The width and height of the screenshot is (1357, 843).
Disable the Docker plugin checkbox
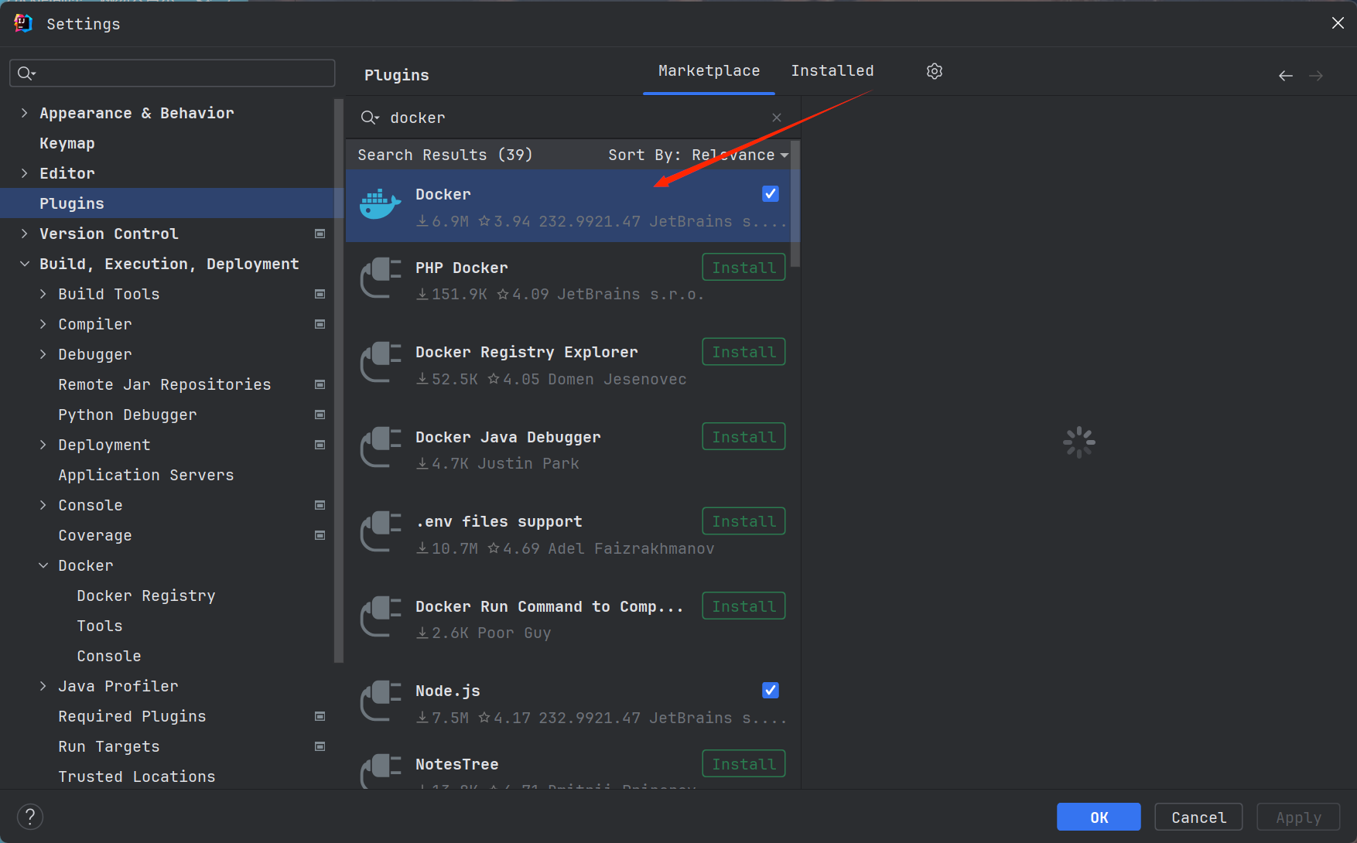point(771,194)
